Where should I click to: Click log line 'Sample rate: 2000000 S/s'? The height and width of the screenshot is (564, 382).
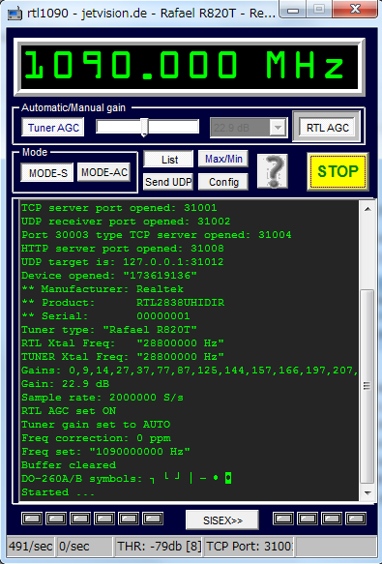pyautogui.click(x=103, y=398)
